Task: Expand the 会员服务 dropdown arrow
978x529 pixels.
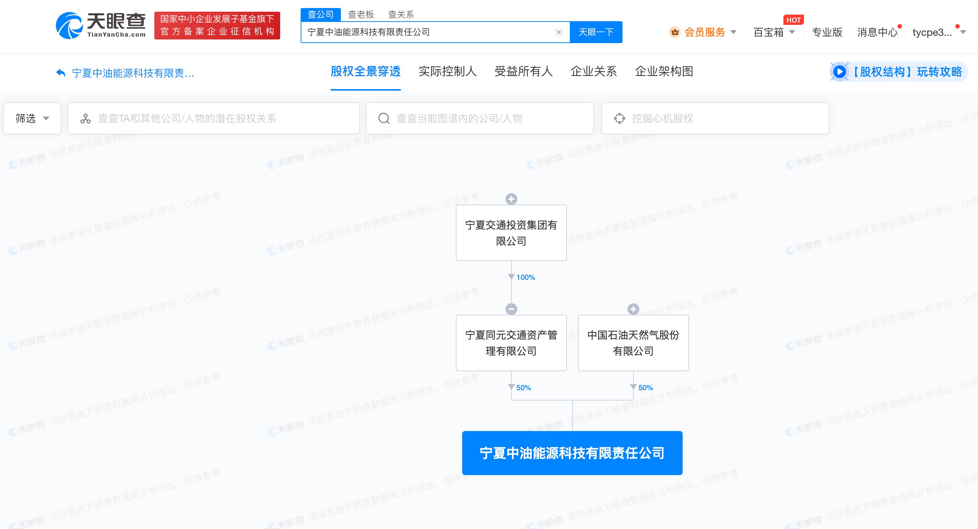Action: (734, 32)
